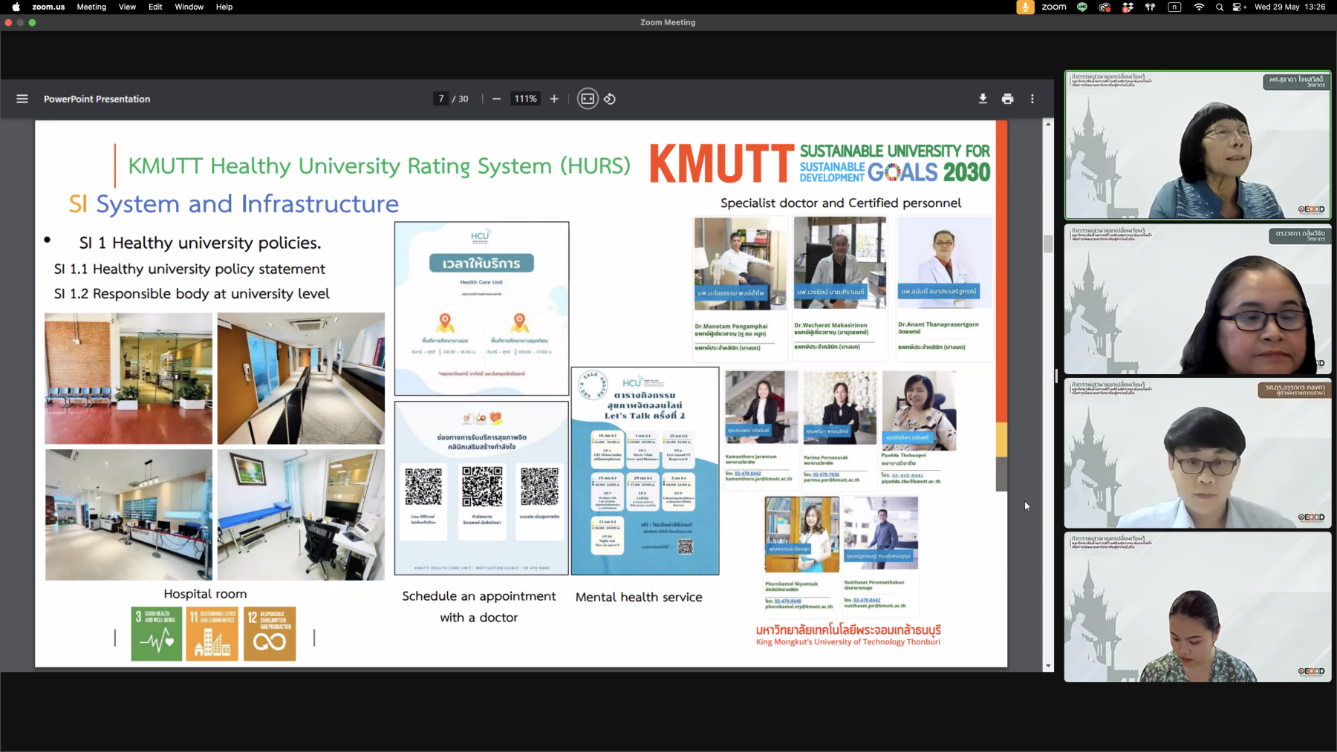Image resolution: width=1337 pixels, height=752 pixels.
Task: Edit the page number field showing 7
Action: 441,99
